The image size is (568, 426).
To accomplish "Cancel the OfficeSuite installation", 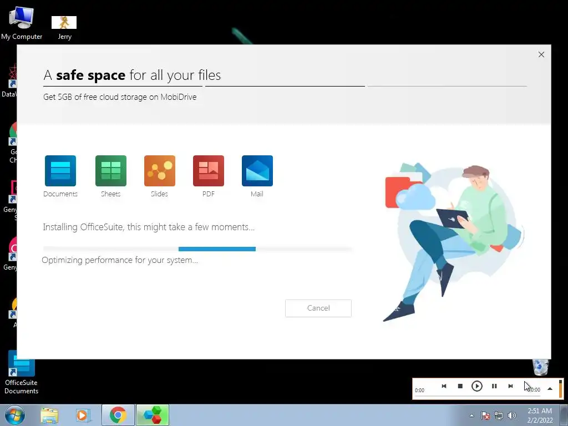I will pos(318,308).
